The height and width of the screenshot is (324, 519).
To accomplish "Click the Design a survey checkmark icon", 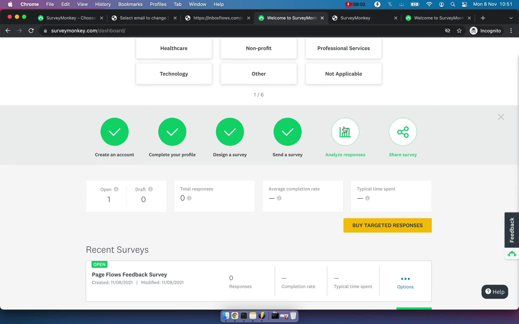I will [x=230, y=132].
